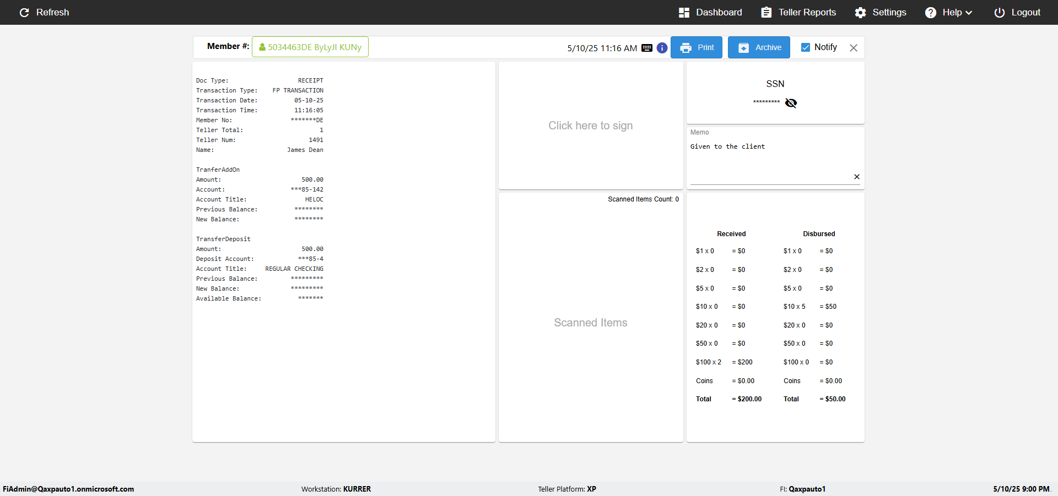
Task: Click the Disbursed column header
Action: 819,234
